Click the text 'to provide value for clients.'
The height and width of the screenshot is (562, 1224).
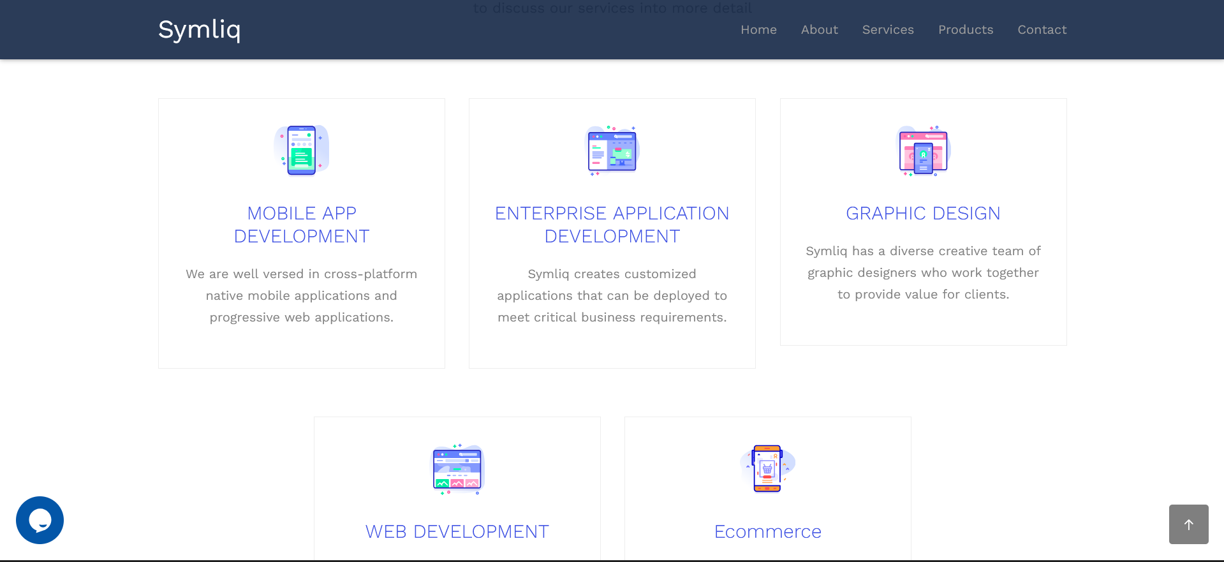click(x=923, y=294)
